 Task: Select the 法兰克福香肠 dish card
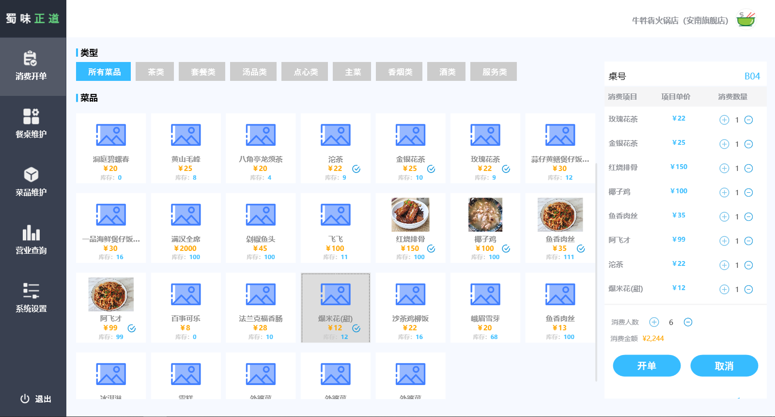[261, 308]
